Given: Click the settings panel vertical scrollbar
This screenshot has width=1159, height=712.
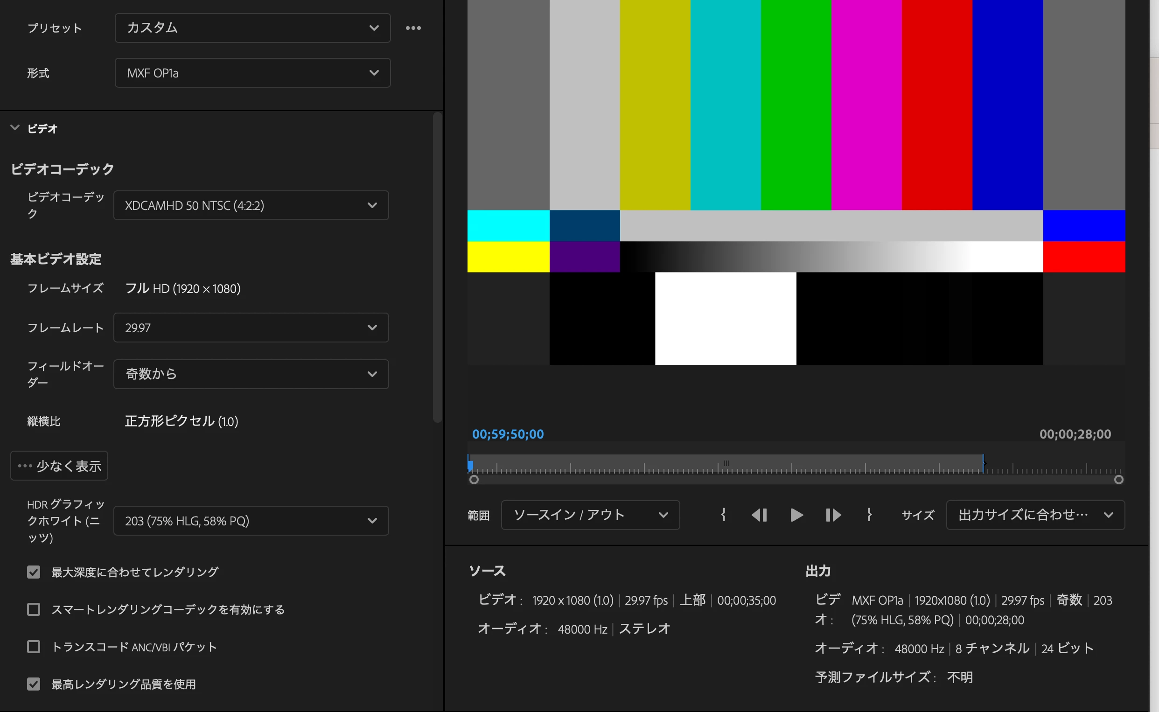Looking at the screenshot, I should (x=437, y=266).
